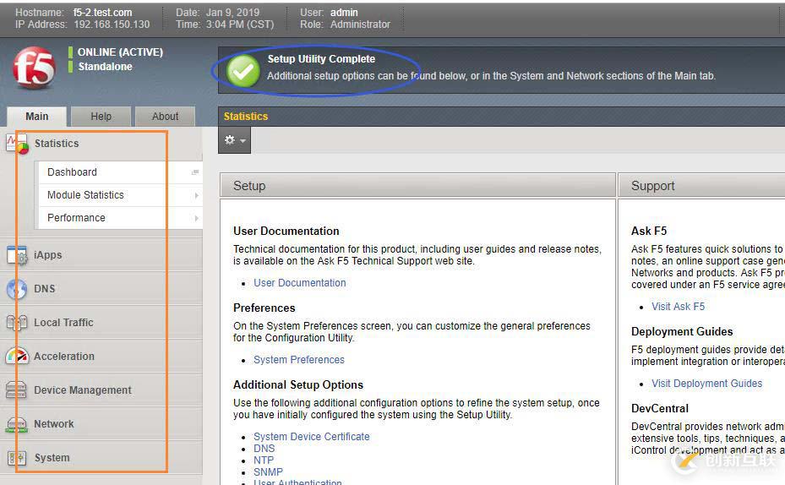The width and height of the screenshot is (785, 485).
Task: Click the Standalone status text
Action: coord(105,67)
